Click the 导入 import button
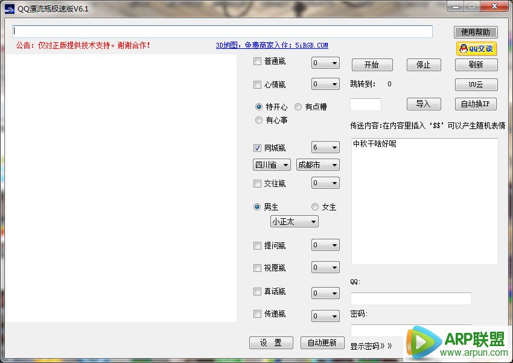 pyautogui.click(x=424, y=104)
